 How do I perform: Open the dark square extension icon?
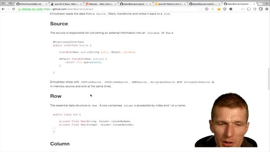click(x=261, y=9)
